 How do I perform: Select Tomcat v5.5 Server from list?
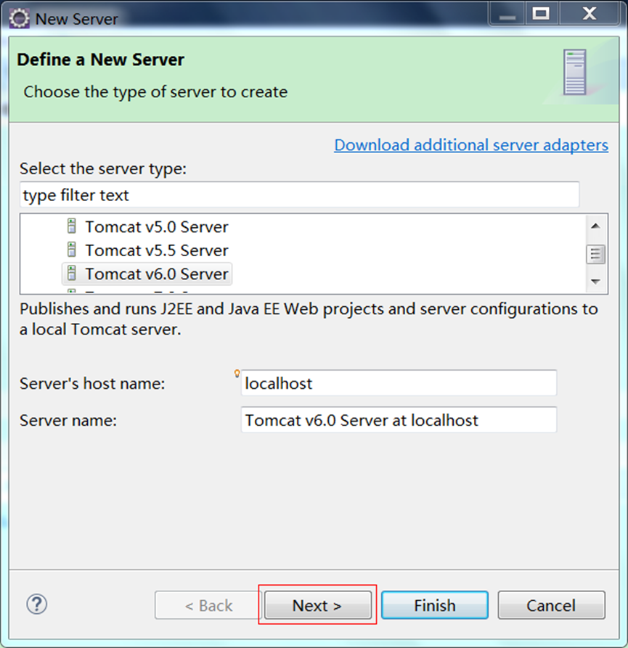pyautogui.click(x=156, y=250)
